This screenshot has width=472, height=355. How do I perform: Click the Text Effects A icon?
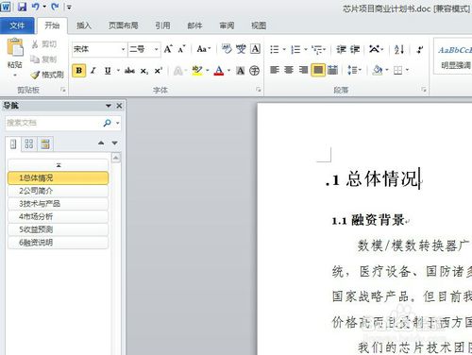[x=177, y=71]
